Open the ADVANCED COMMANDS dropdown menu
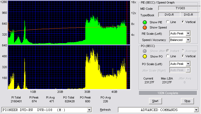Screen dimensions: 201x114 click(x=196, y=110)
